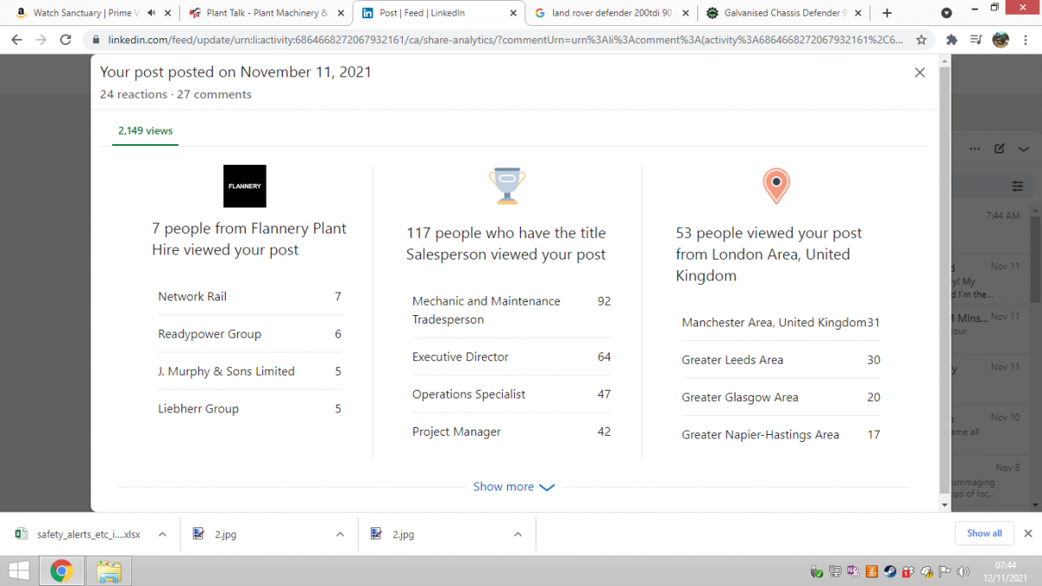The width and height of the screenshot is (1042, 586).
Task: Open the Chrome extensions menu
Action: 953,40
